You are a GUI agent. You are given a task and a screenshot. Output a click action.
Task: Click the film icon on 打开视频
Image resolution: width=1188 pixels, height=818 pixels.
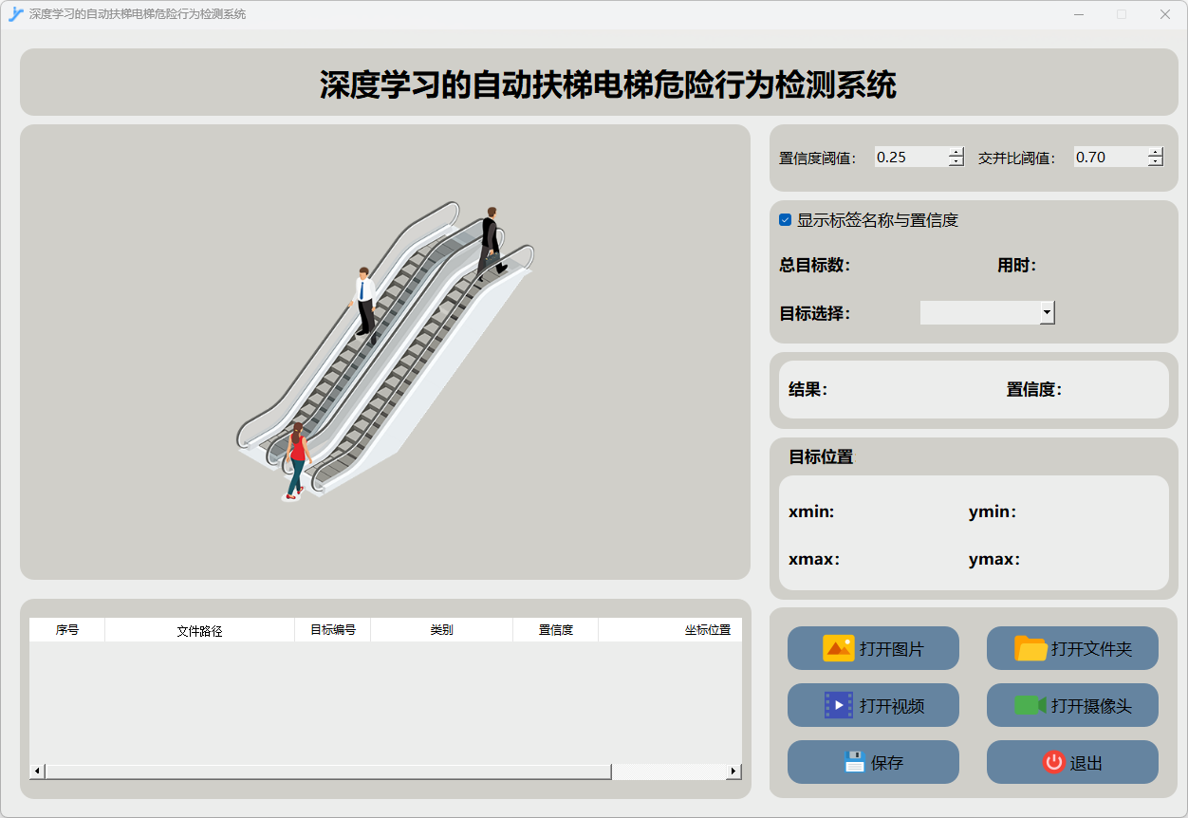coord(839,705)
